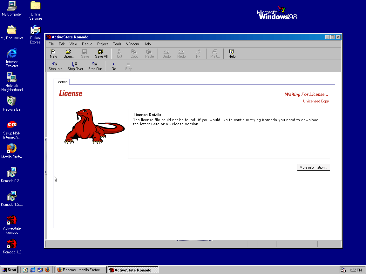
Task: Select the Recycle Bin desktop icon
Action: pos(12,104)
